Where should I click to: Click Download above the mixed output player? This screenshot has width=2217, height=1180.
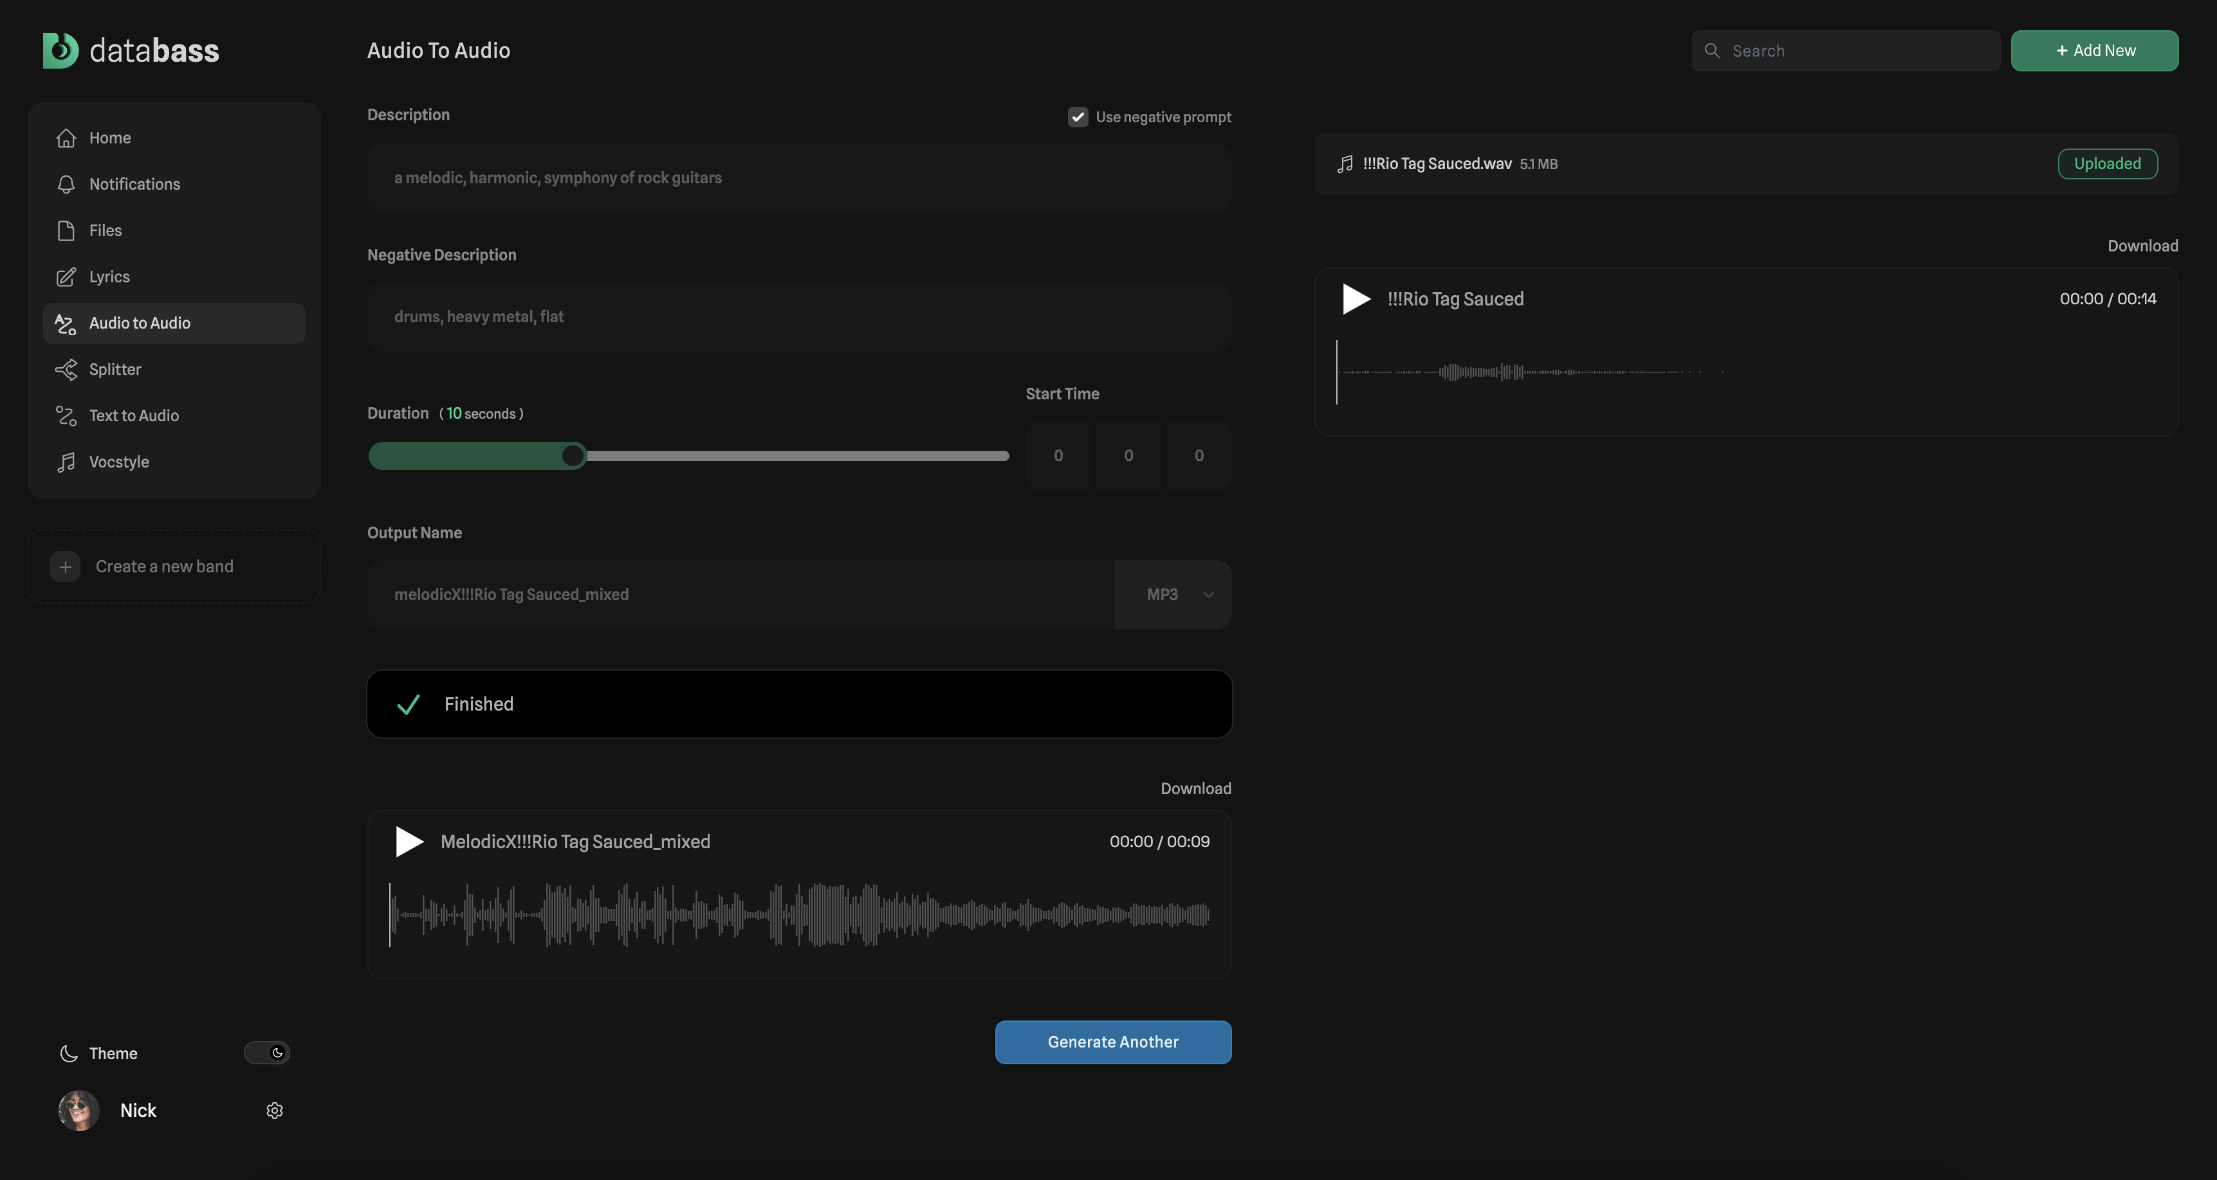[x=1195, y=788]
